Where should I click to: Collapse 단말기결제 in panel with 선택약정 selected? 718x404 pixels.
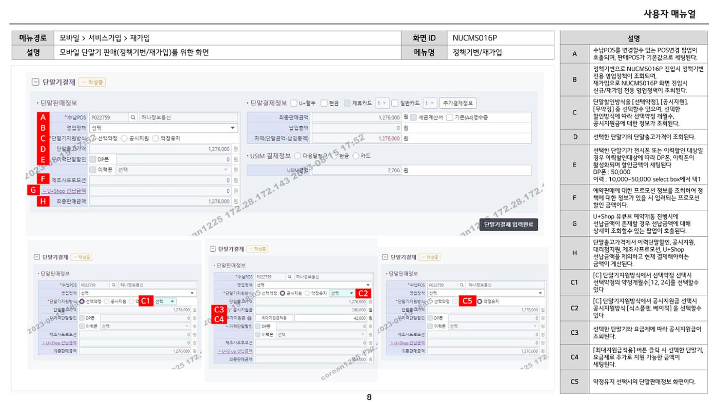point(36,257)
